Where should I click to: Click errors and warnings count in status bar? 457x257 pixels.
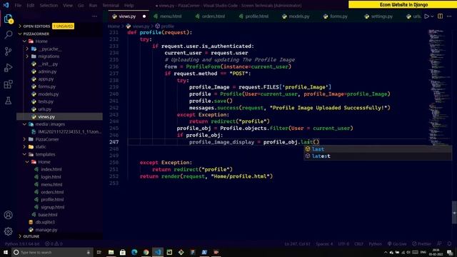tap(54, 243)
